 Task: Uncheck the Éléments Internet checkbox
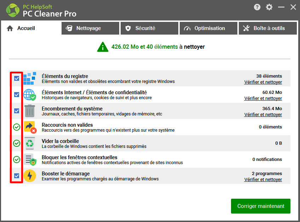click(x=17, y=95)
